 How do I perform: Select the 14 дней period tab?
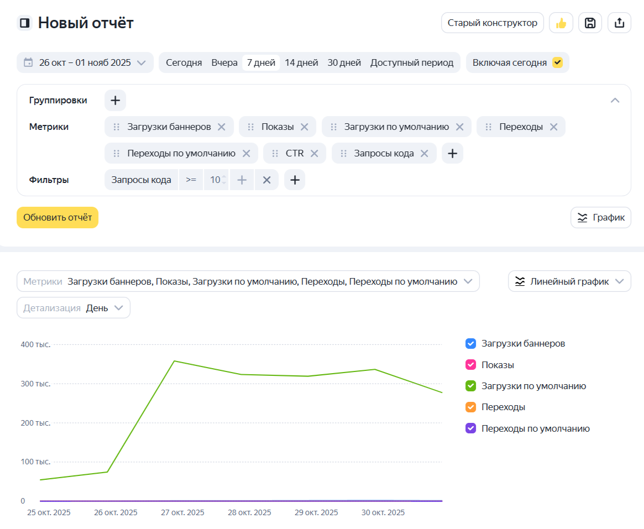click(301, 62)
